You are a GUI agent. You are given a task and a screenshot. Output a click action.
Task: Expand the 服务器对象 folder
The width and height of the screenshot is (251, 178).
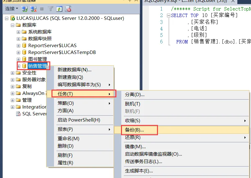pos(12,80)
